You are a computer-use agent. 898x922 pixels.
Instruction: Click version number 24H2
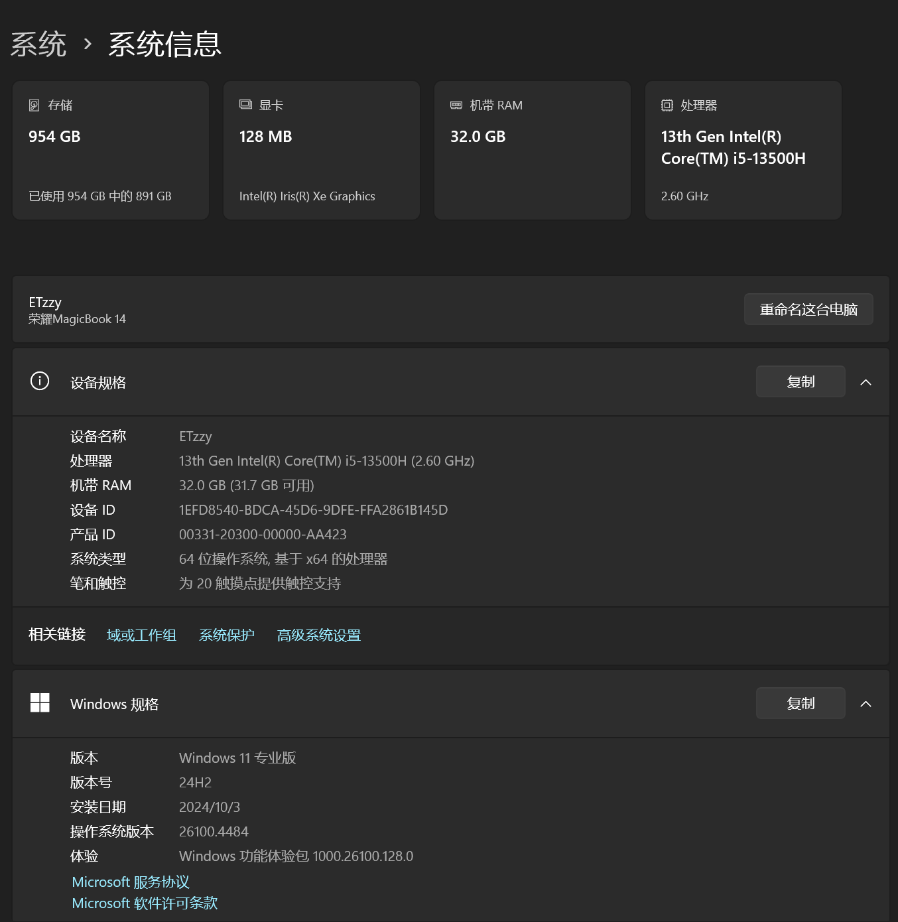195,783
